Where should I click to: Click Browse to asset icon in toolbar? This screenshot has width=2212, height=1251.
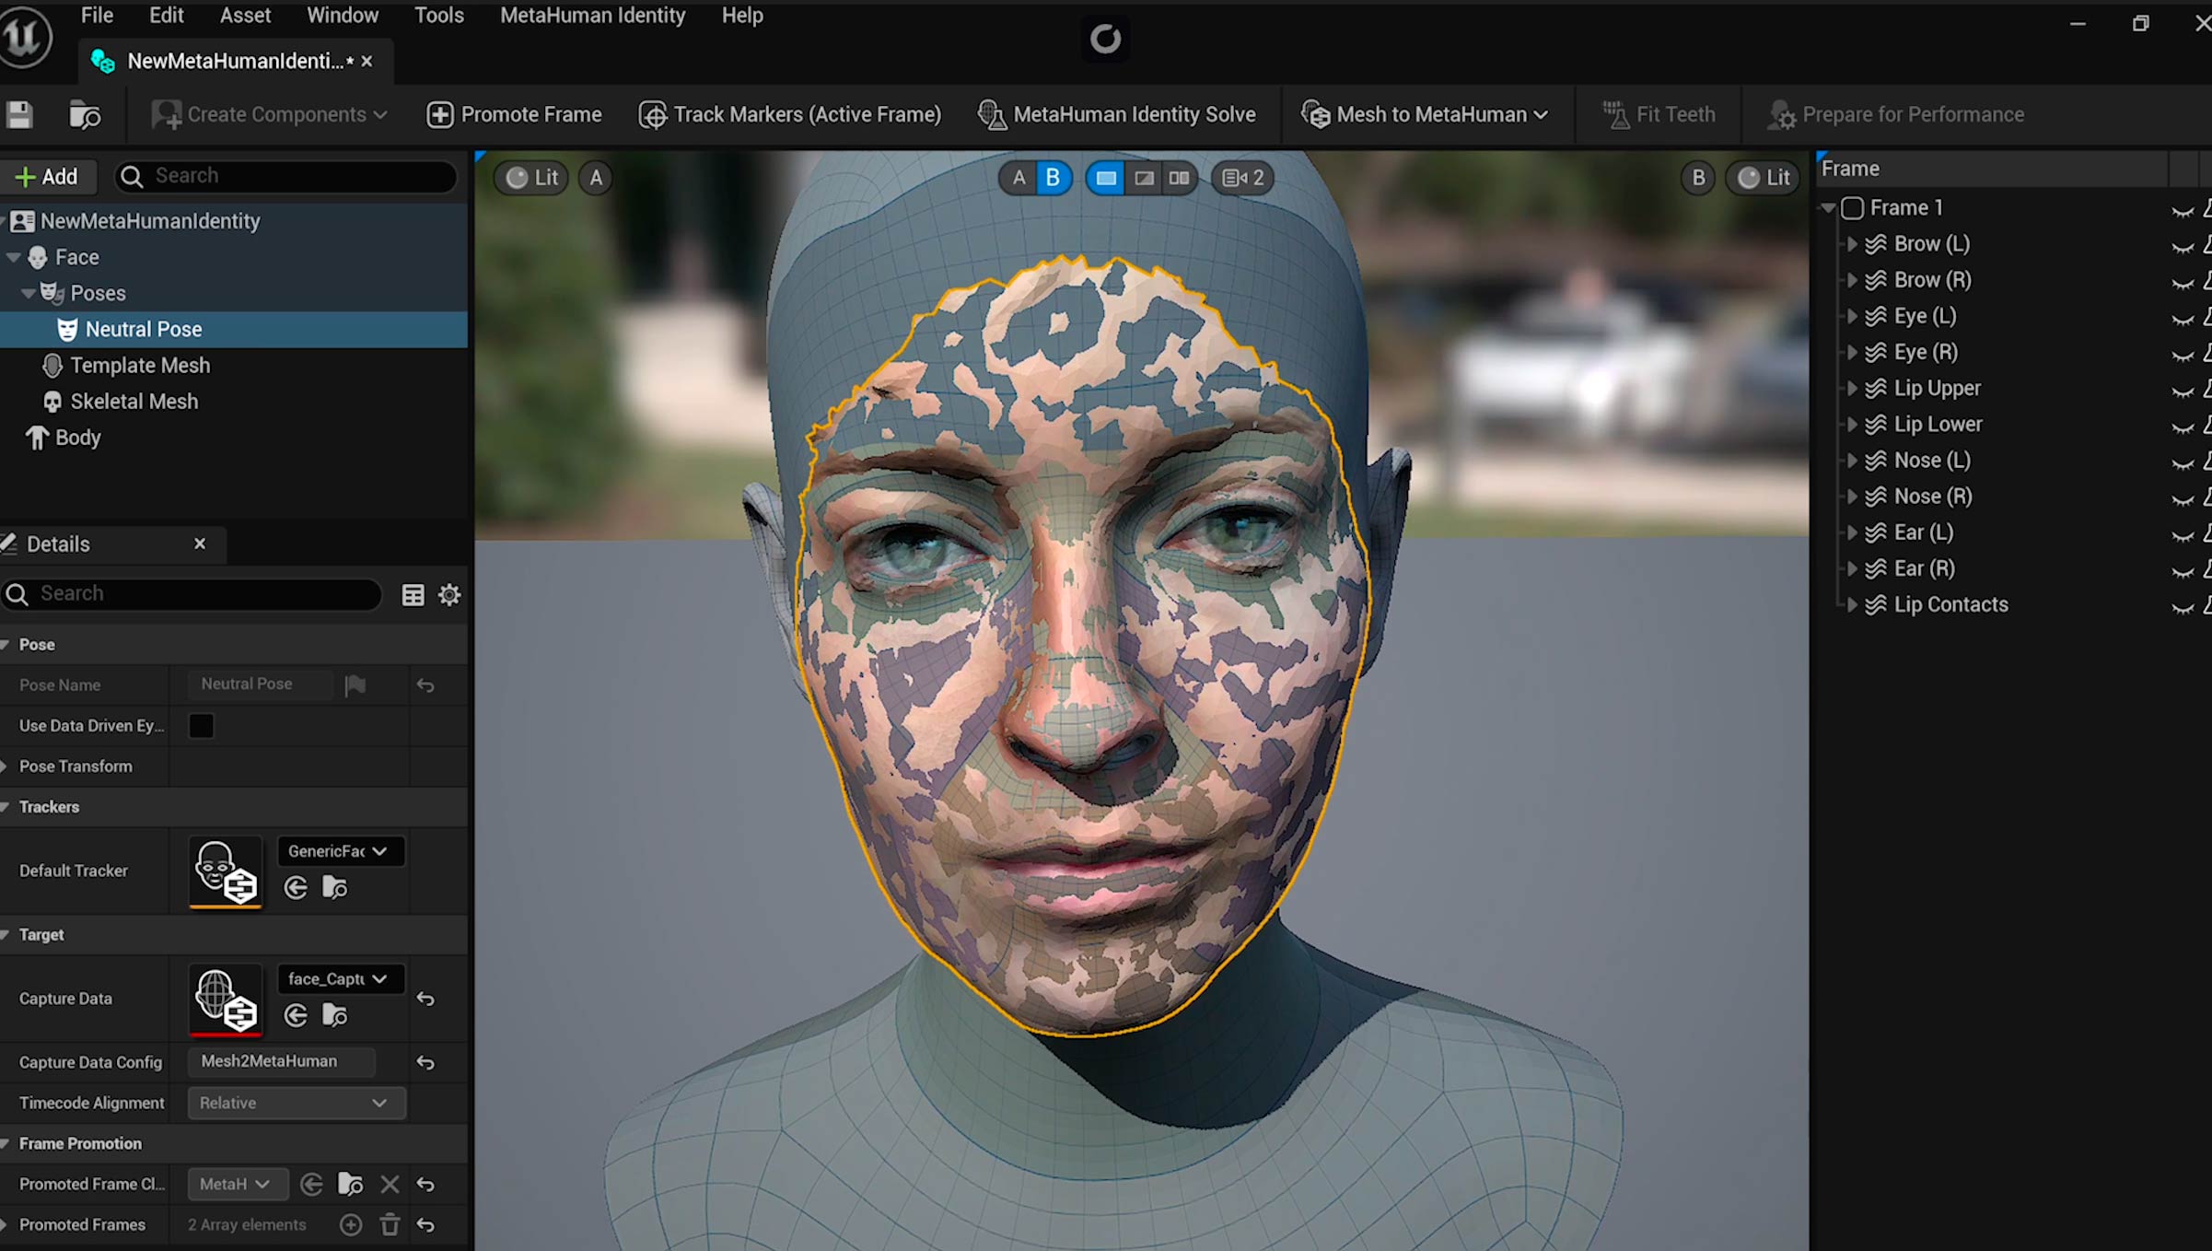click(x=85, y=115)
